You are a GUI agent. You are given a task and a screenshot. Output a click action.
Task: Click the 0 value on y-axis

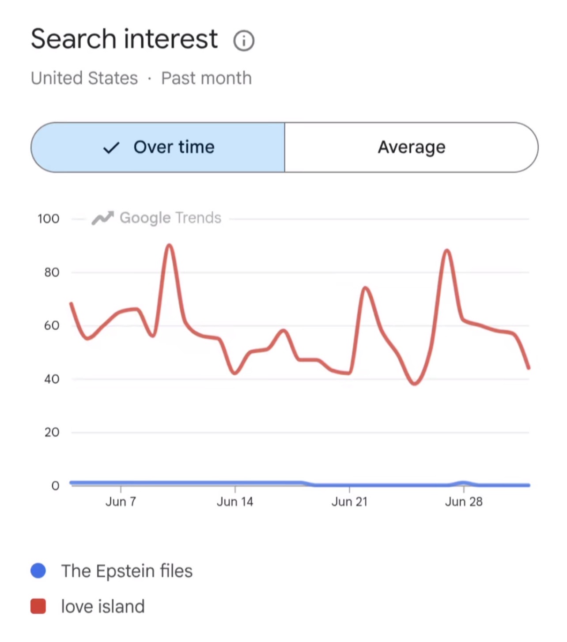click(55, 486)
